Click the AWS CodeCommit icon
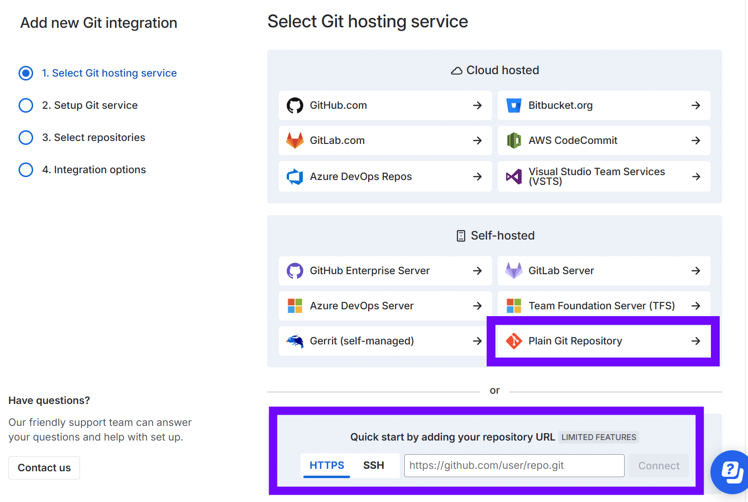This screenshot has width=748, height=502. [513, 141]
